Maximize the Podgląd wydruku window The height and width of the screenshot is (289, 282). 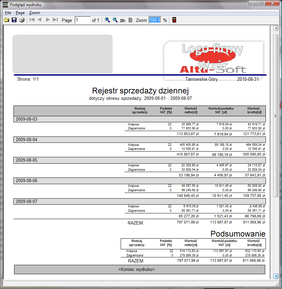[x=261, y=3]
